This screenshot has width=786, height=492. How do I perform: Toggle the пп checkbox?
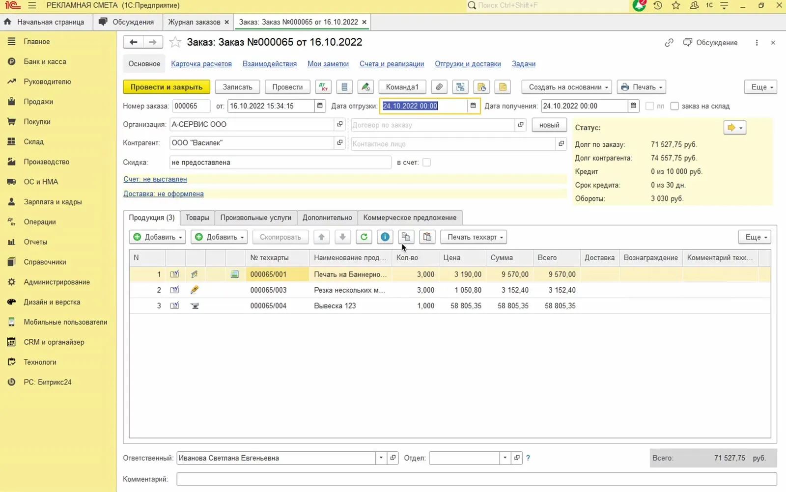tap(649, 106)
